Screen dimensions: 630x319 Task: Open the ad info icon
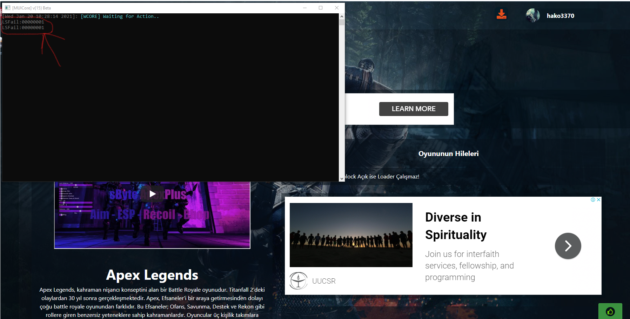[593, 199]
